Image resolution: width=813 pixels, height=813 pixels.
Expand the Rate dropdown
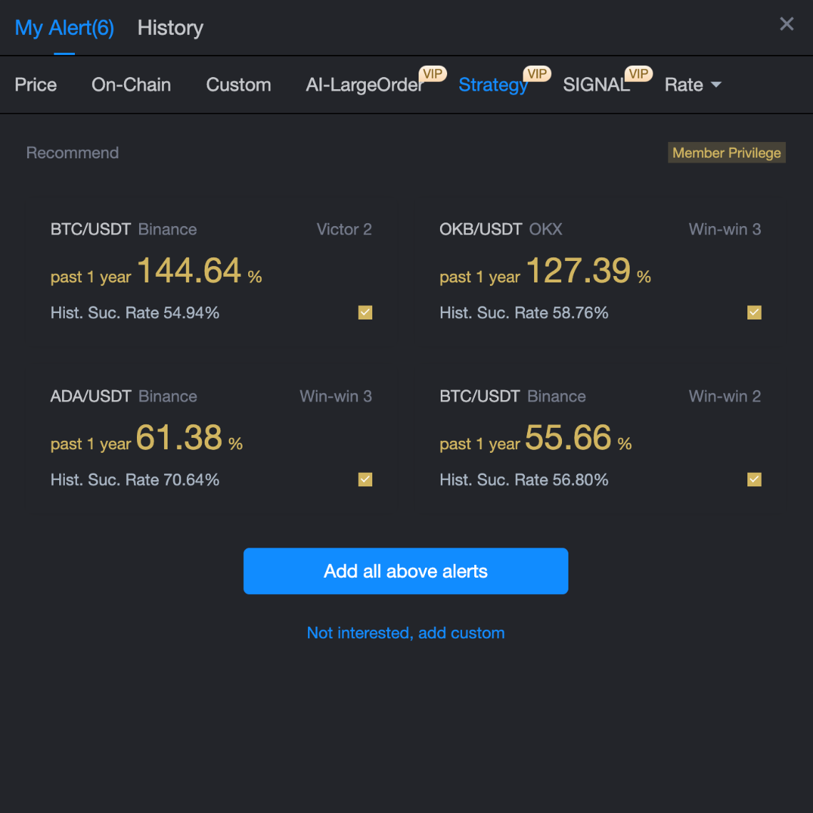pos(692,85)
